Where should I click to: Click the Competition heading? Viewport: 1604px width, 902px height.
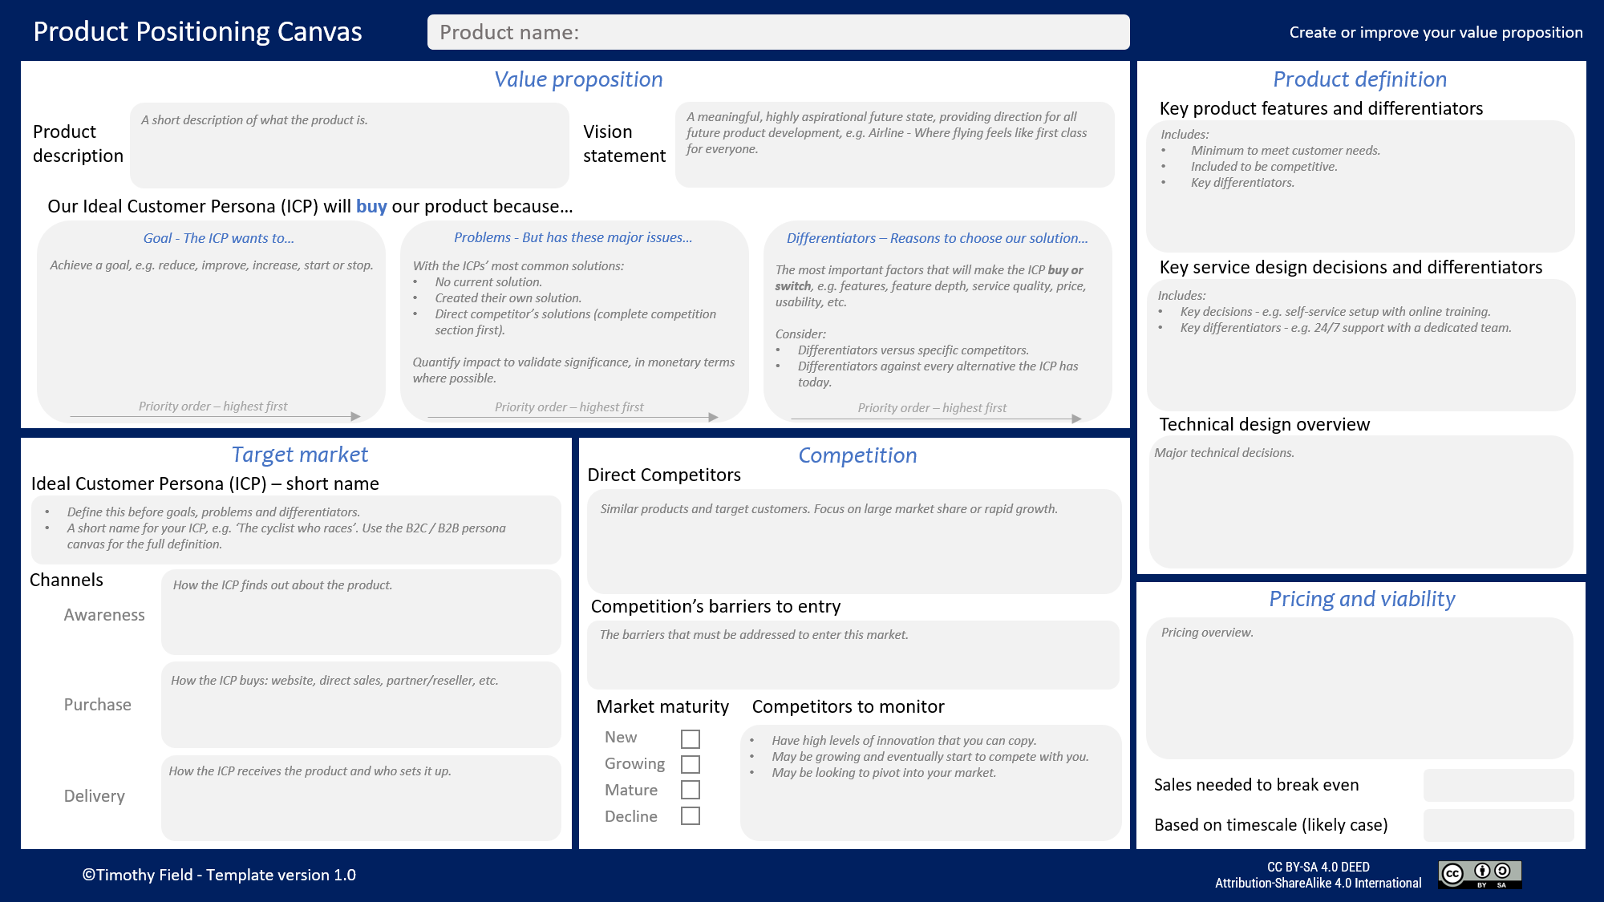[857, 455]
